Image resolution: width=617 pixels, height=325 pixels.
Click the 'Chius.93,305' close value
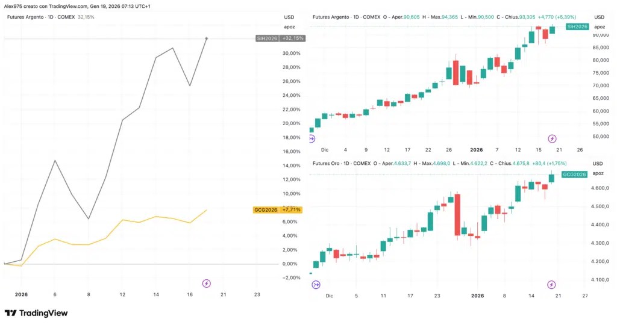(520, 17)
